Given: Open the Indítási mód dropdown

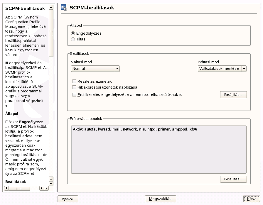Looking at the screenshot, I should click(222, 69).
